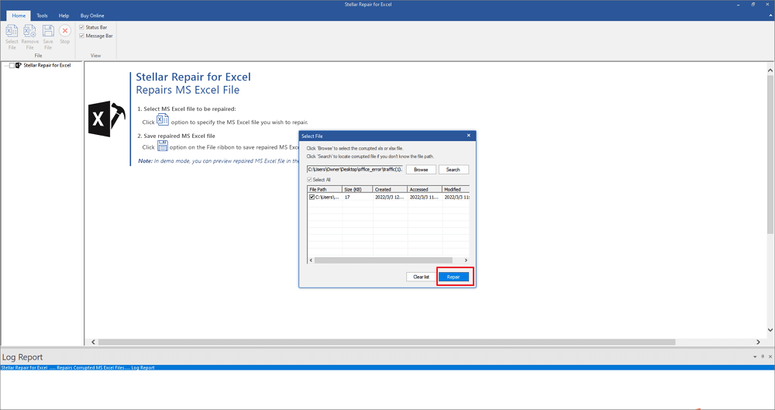The width and height of the screenshot is (775, 410).
Task: Toggle the Message Bar checkbox
Action: tap(82, 36)
